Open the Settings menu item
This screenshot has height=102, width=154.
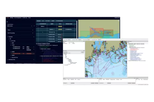coord(11,18)
